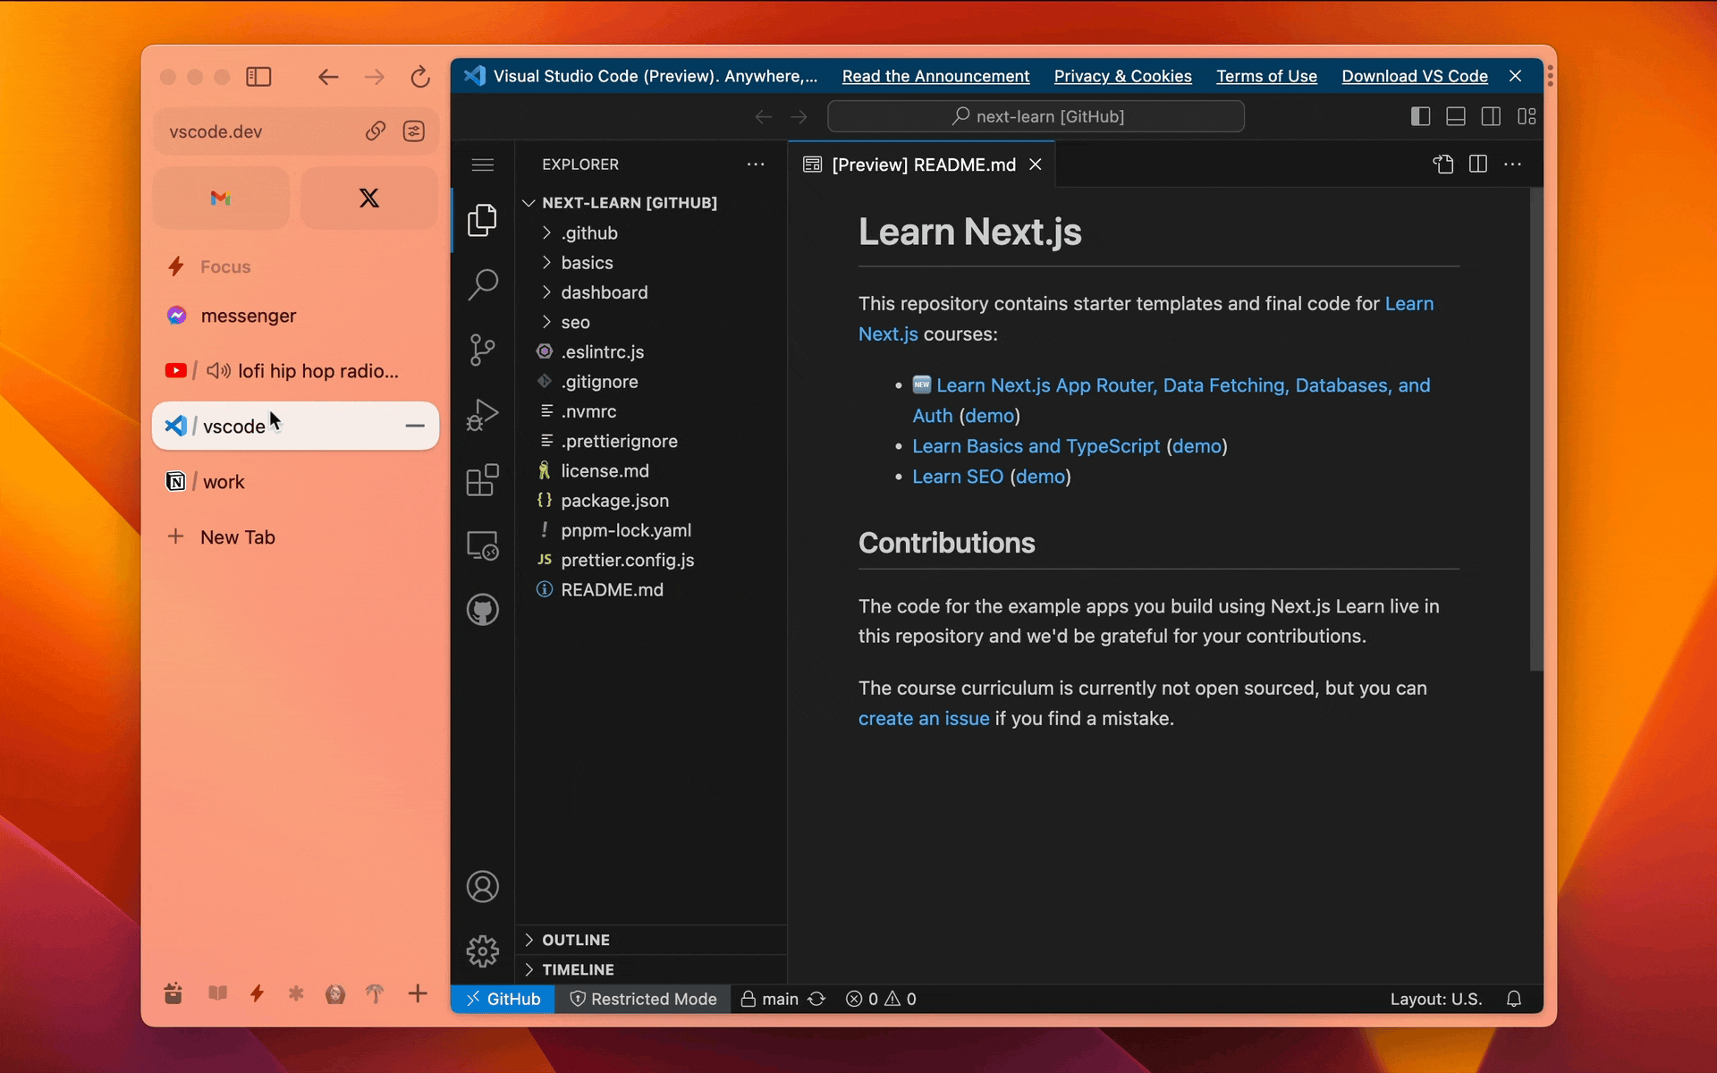Expand the basics folder
The width and height of the screenshot is (1717, 1073).
click(650, 263)
